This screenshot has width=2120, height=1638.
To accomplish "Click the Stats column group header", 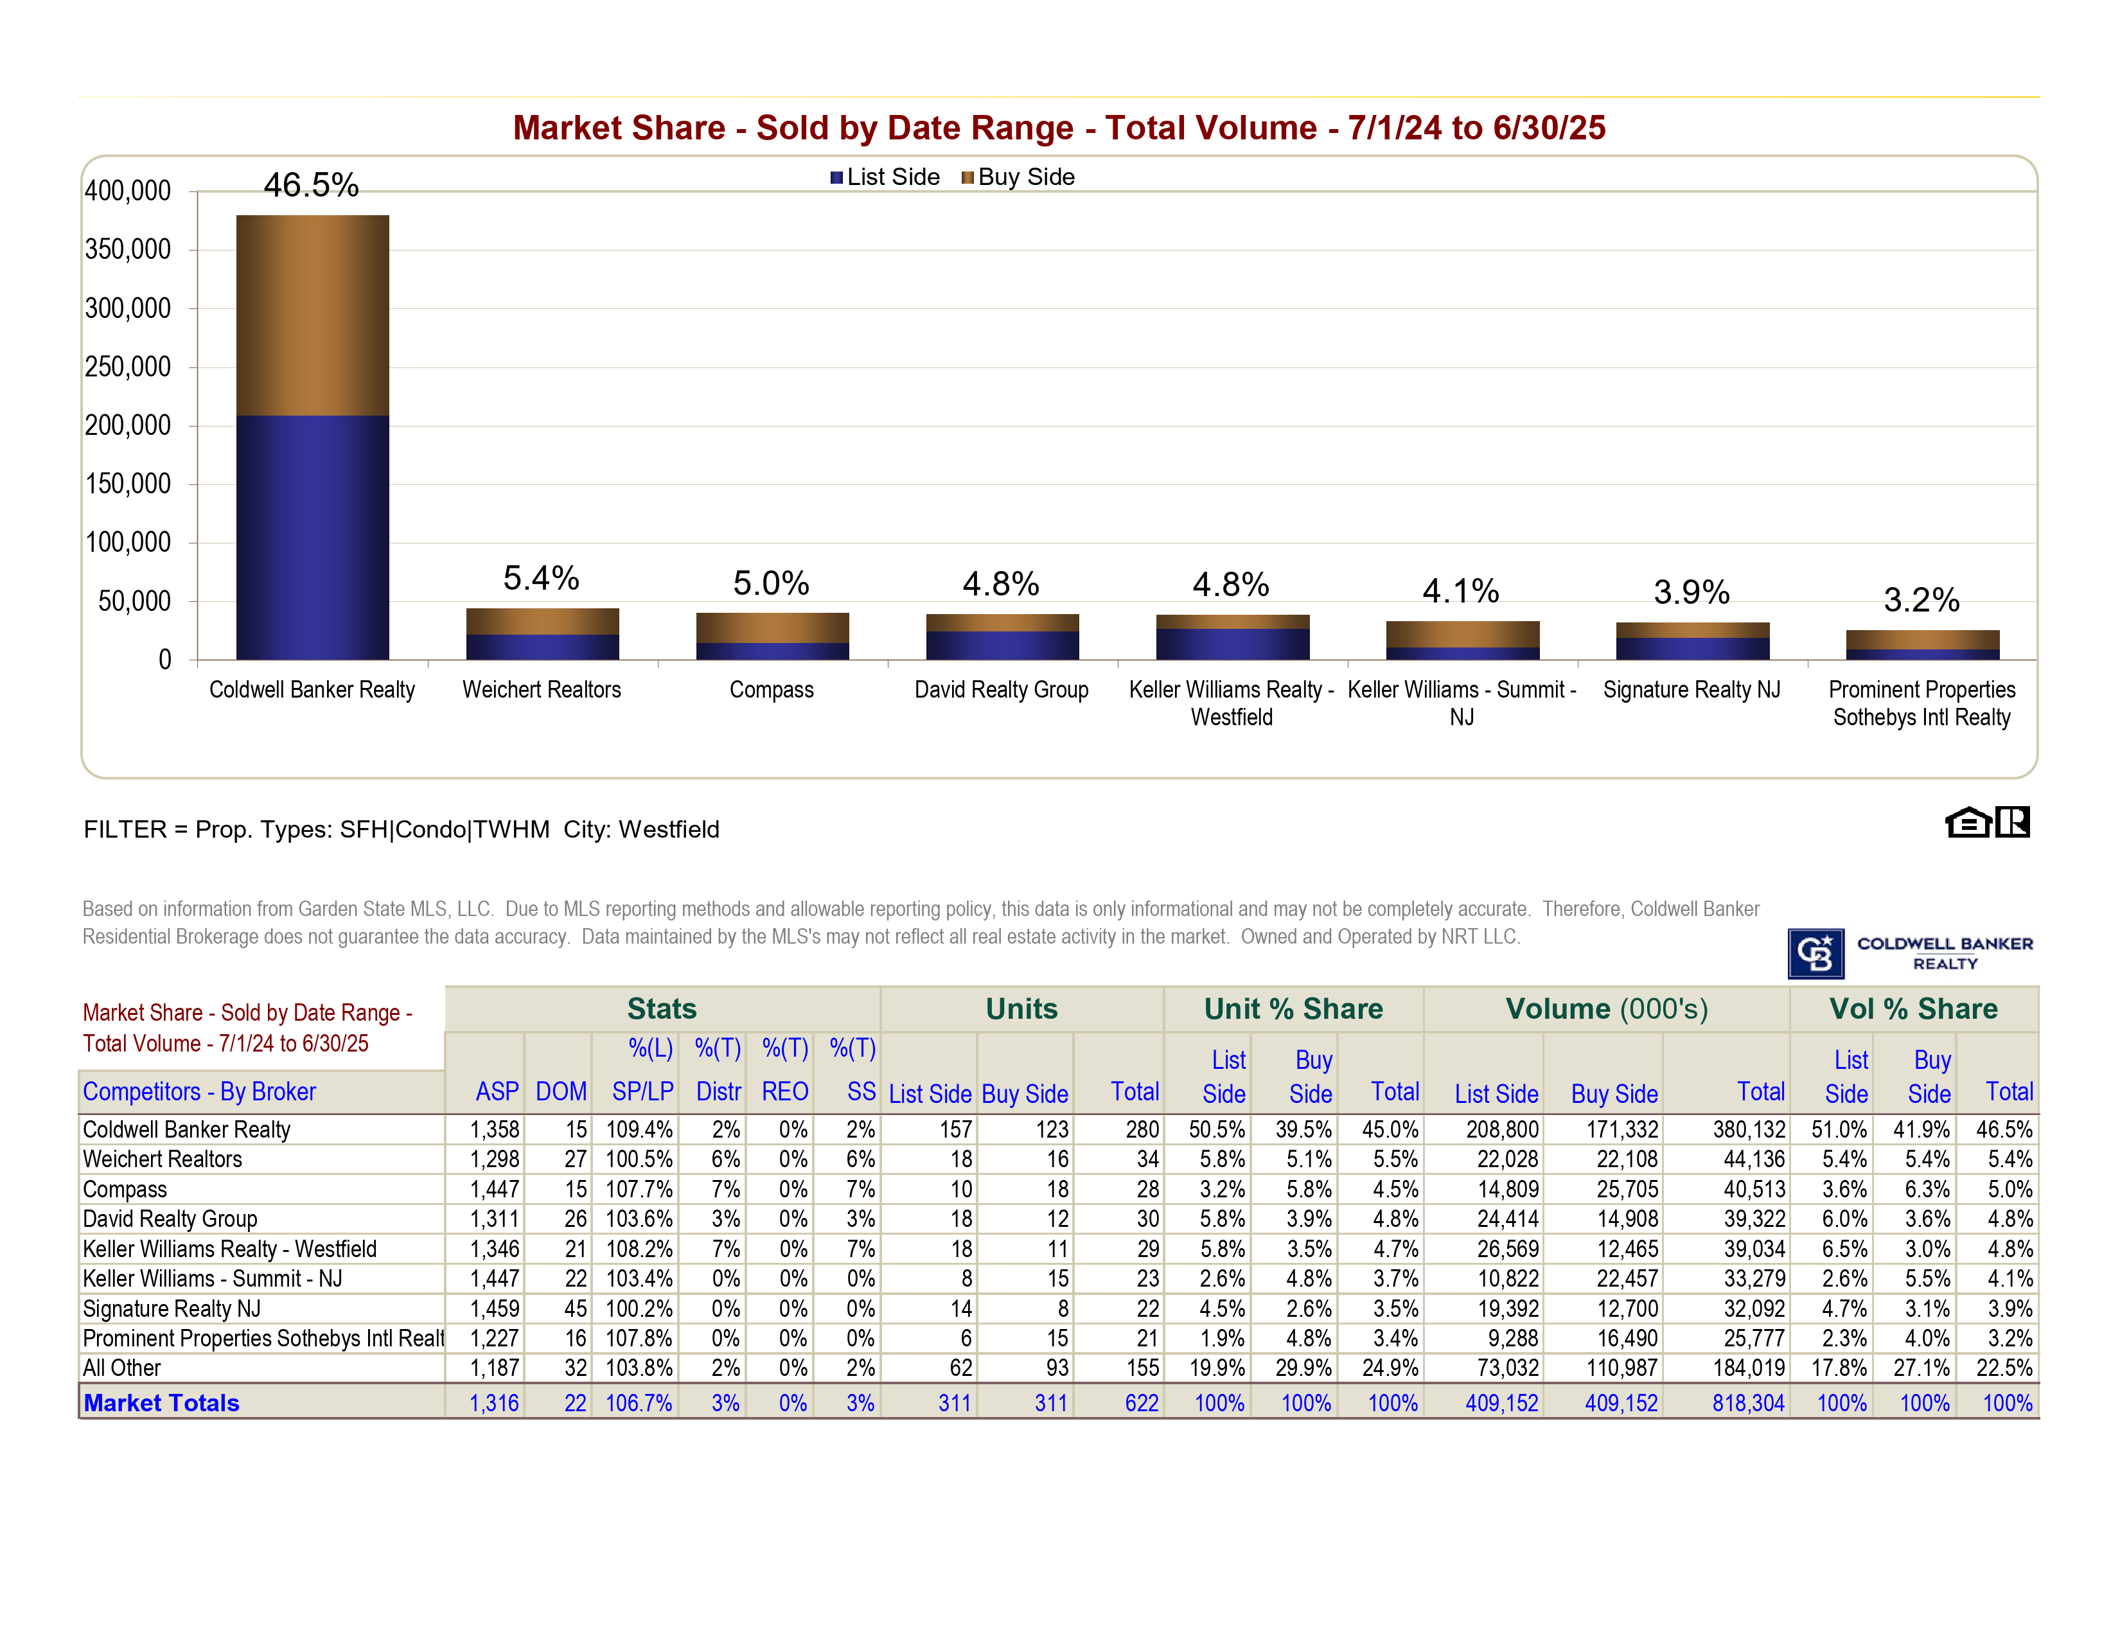I will pos(662,1009).
